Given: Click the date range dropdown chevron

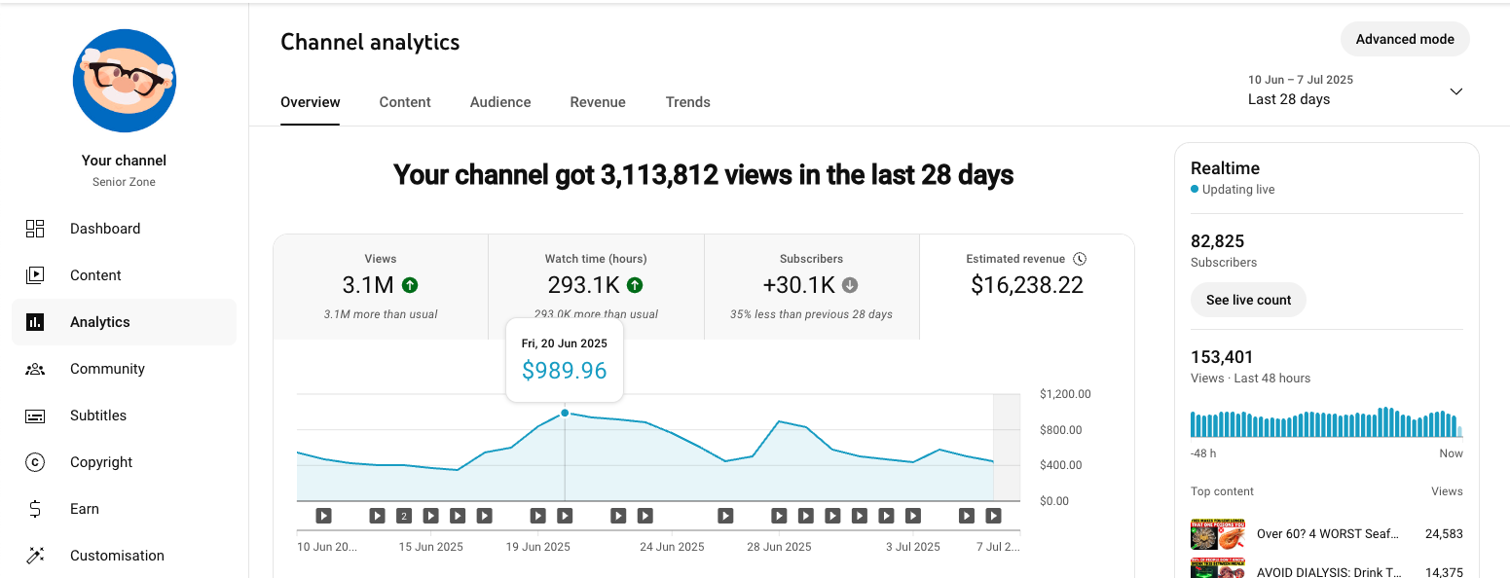Looking at the screenshot, I should [x=1455, y=91].
